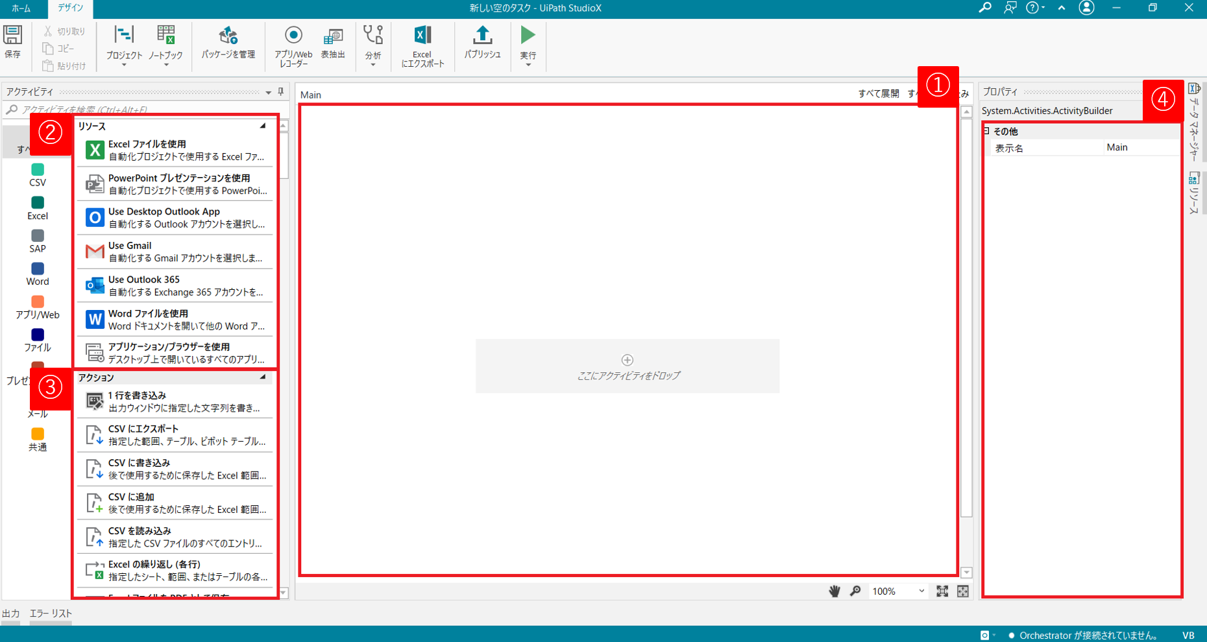Filter activities by Excel category
Viewport: 1207px width, 642px height.
click(38, 208)
